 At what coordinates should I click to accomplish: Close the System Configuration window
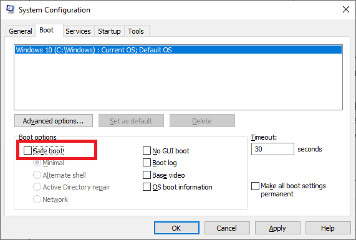(x=346, y=9)
